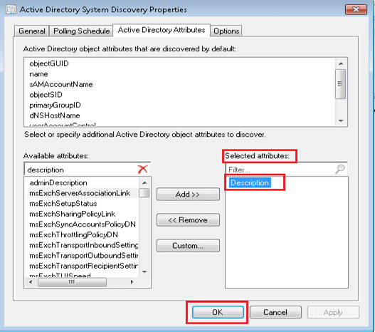Confirm with the OK button
375x332 pixels.
(x=218, y=312)
